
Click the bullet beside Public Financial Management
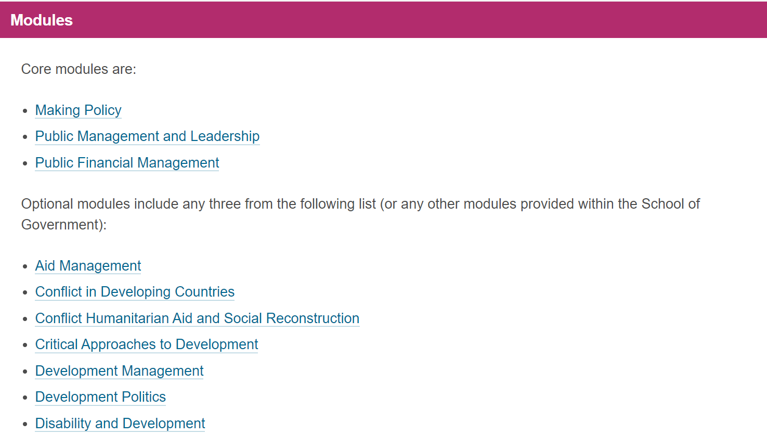tap(25, 163)
